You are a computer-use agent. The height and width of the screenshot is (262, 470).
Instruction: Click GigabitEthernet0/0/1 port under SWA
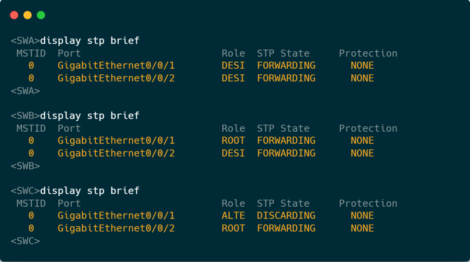116,66
